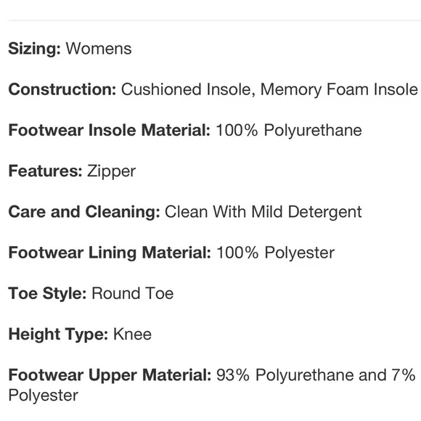Screen dimensions: 421x421
Task: Click Clean With Mild Detergent text
Action: pos(263,212)
